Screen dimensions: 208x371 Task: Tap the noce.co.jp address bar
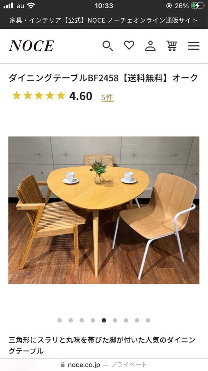[104, 364]
